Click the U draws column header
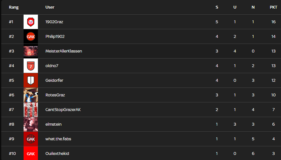This screenshot has width=281, height=160. [x=235, y=7]
